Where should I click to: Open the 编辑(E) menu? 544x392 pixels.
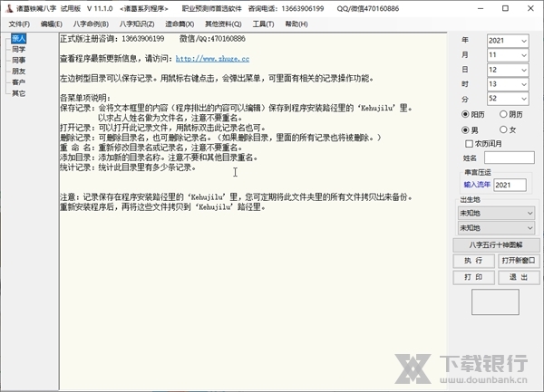(52, 24)
